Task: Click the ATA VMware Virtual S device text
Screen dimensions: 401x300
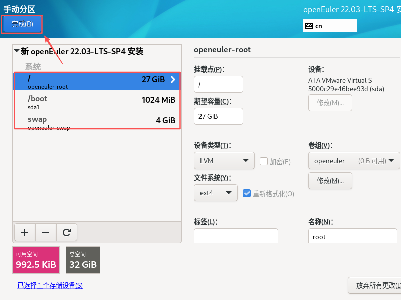Action: tap(340, 80)
